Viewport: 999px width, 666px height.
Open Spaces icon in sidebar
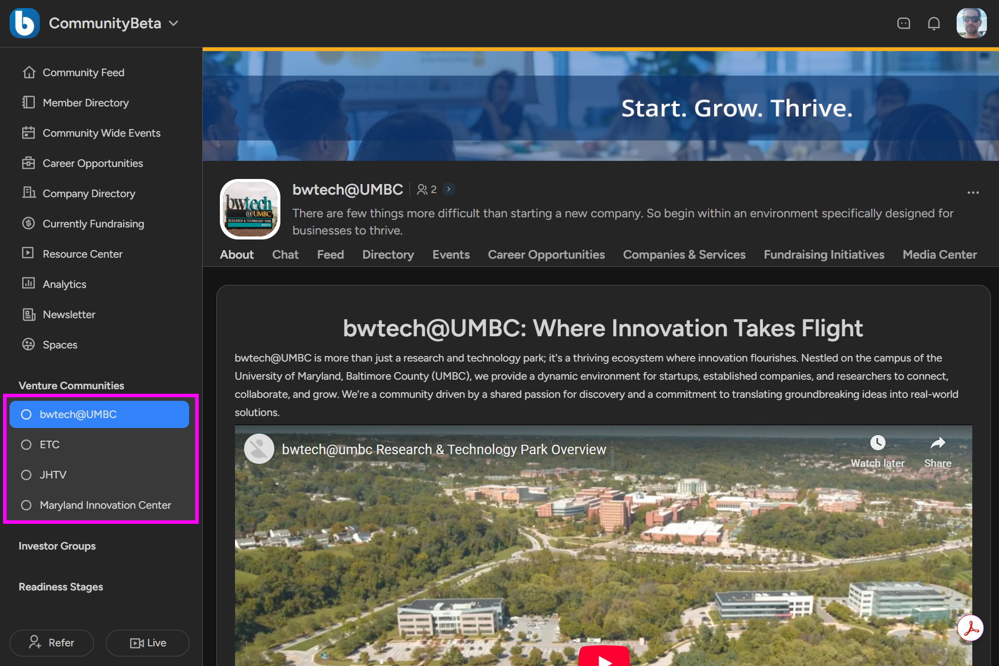coord(29,344)
